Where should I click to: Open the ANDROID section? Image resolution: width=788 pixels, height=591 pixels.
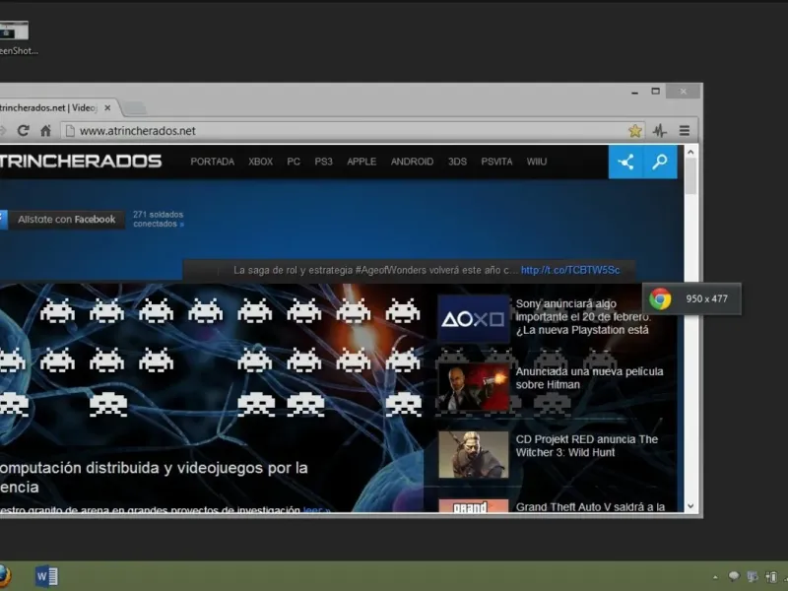[412, 162]
